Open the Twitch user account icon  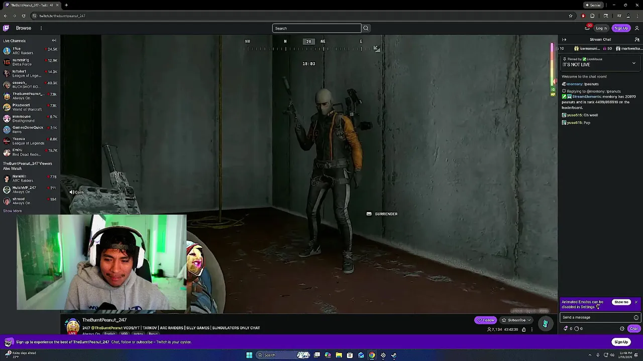(637, 28)
